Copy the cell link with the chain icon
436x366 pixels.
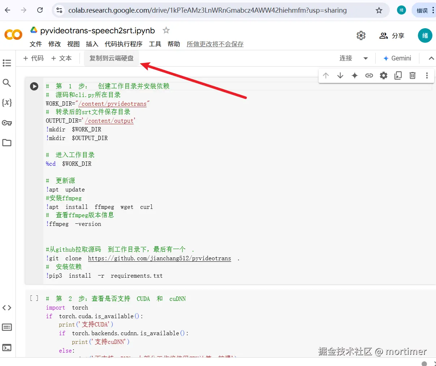pyautogui.click(x=369, y=75)
